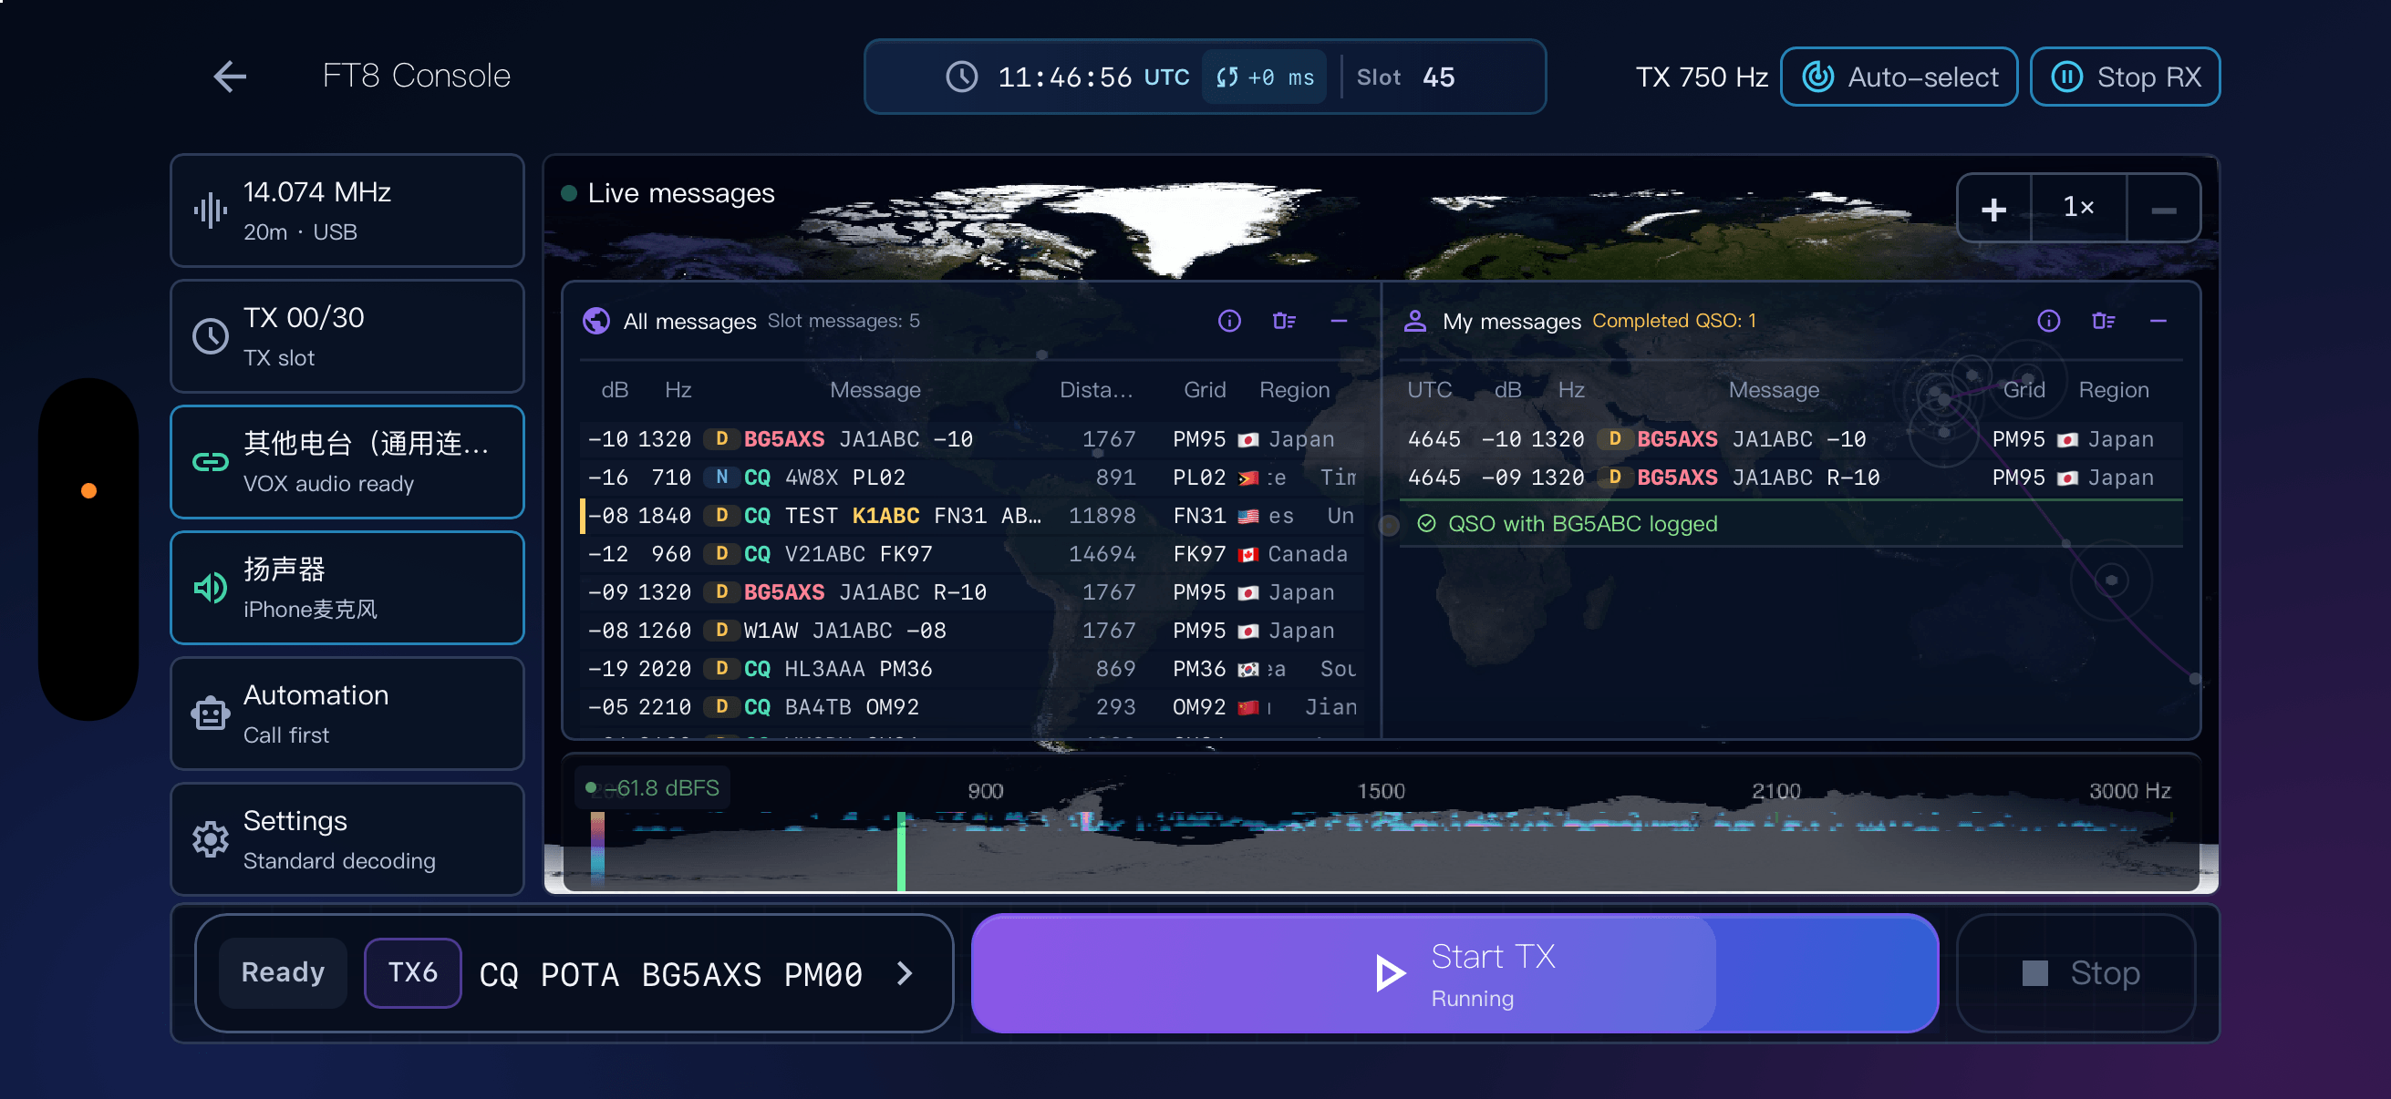Select My messages JA1ABC R-10 row
2391x1099 pixels.
pyautogui.click(x=1789, y=478)
